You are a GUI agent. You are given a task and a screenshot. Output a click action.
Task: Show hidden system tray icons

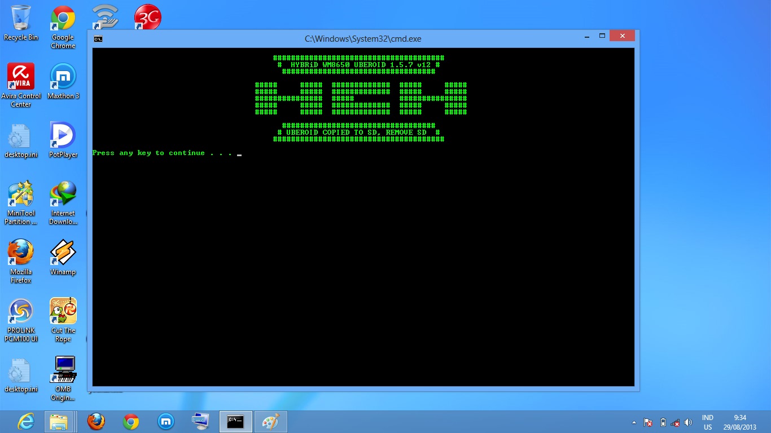634,422
